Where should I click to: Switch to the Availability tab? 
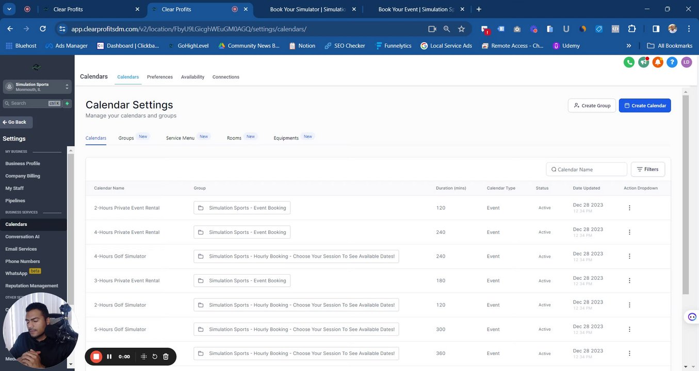tap(192, 77)
